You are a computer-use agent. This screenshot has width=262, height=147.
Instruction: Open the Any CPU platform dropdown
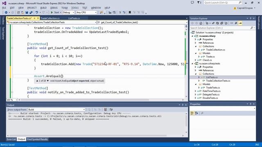coord(86,13)
